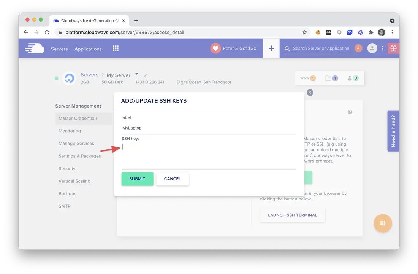This screenshot has height=274, width=418.
Task: Click the gift box icon
Action: tap(393, 49)
